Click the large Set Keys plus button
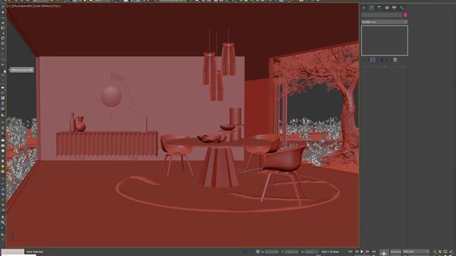Screen dimensions: 456x256 pyautogui.click(x=384, y=253)
